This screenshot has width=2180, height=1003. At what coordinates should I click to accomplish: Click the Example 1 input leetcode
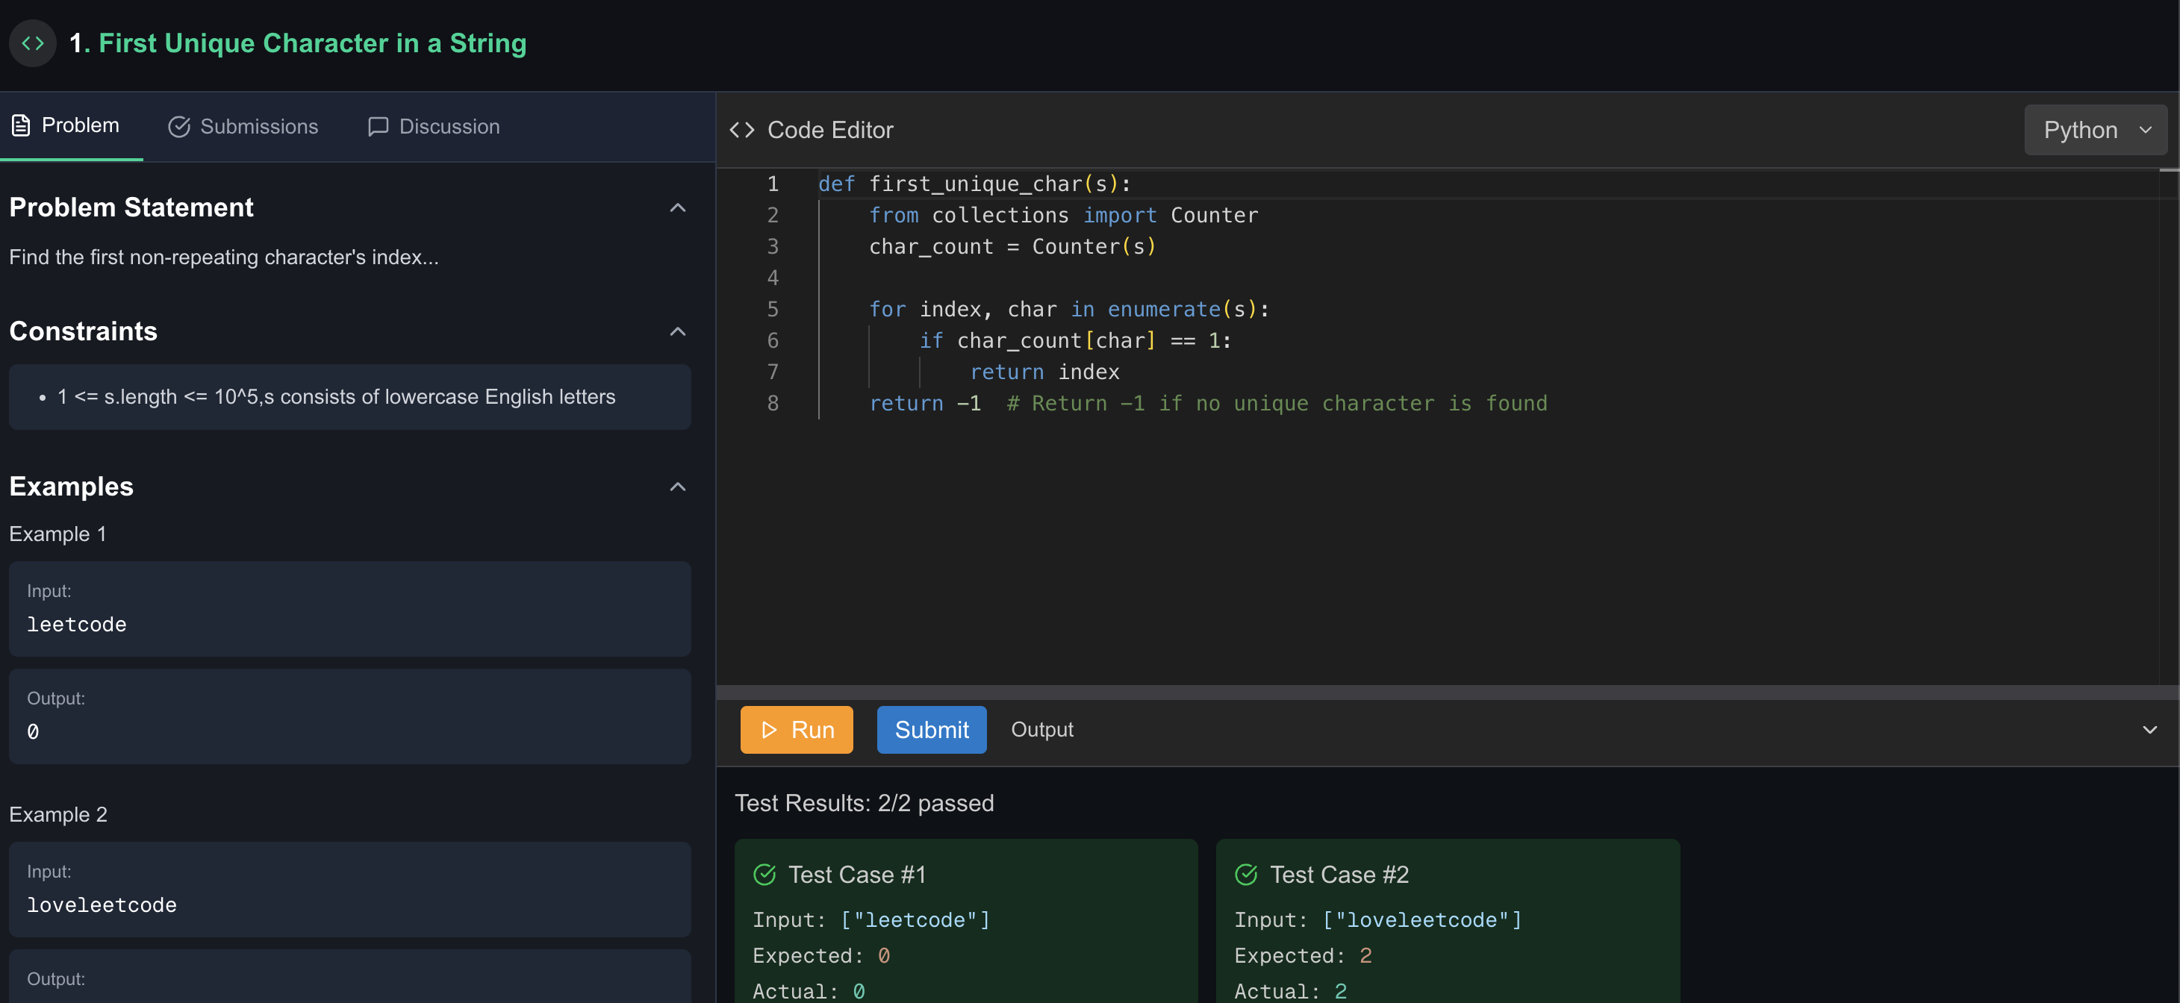tap(76, 625)
